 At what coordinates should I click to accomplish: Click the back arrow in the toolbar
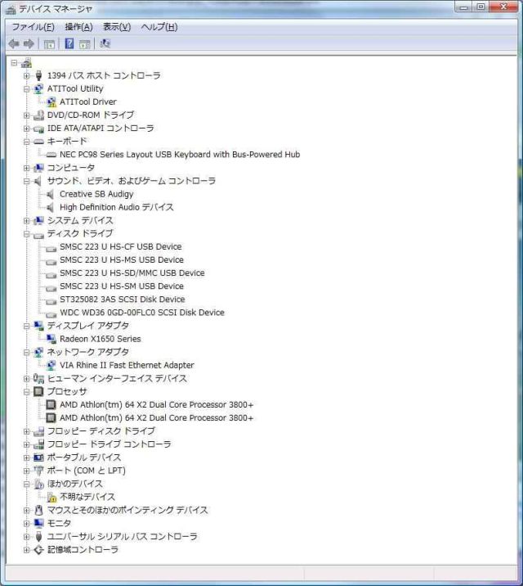coord(14,43)
